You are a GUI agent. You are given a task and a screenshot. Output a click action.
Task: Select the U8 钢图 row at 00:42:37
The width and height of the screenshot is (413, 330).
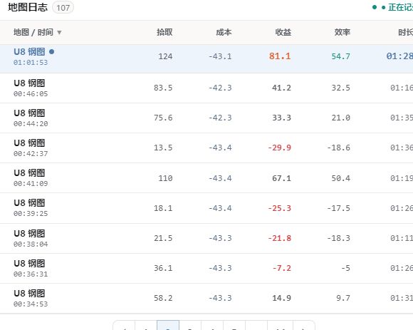coord(206,148)
